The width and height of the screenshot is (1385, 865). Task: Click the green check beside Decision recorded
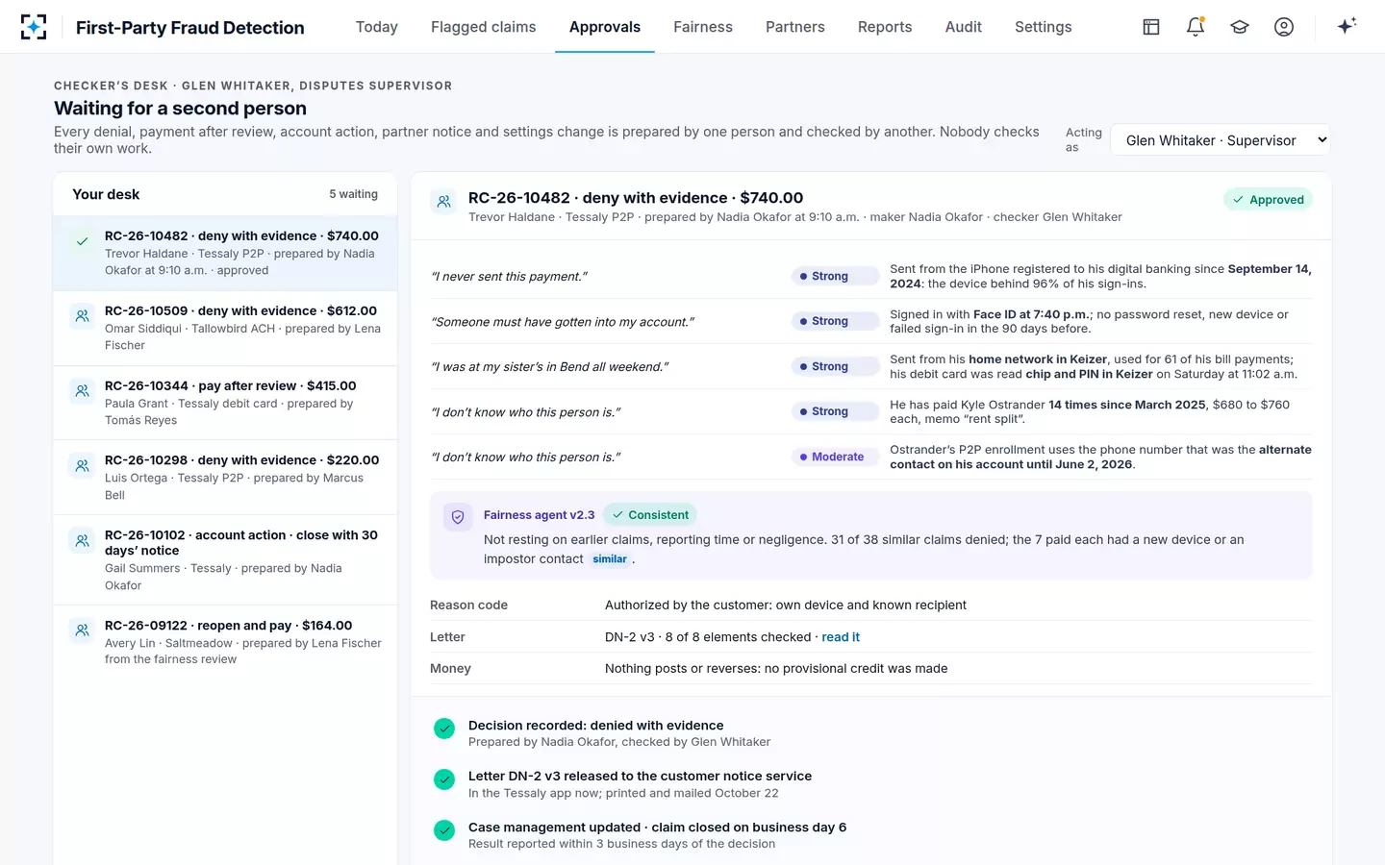coord(444,729)
